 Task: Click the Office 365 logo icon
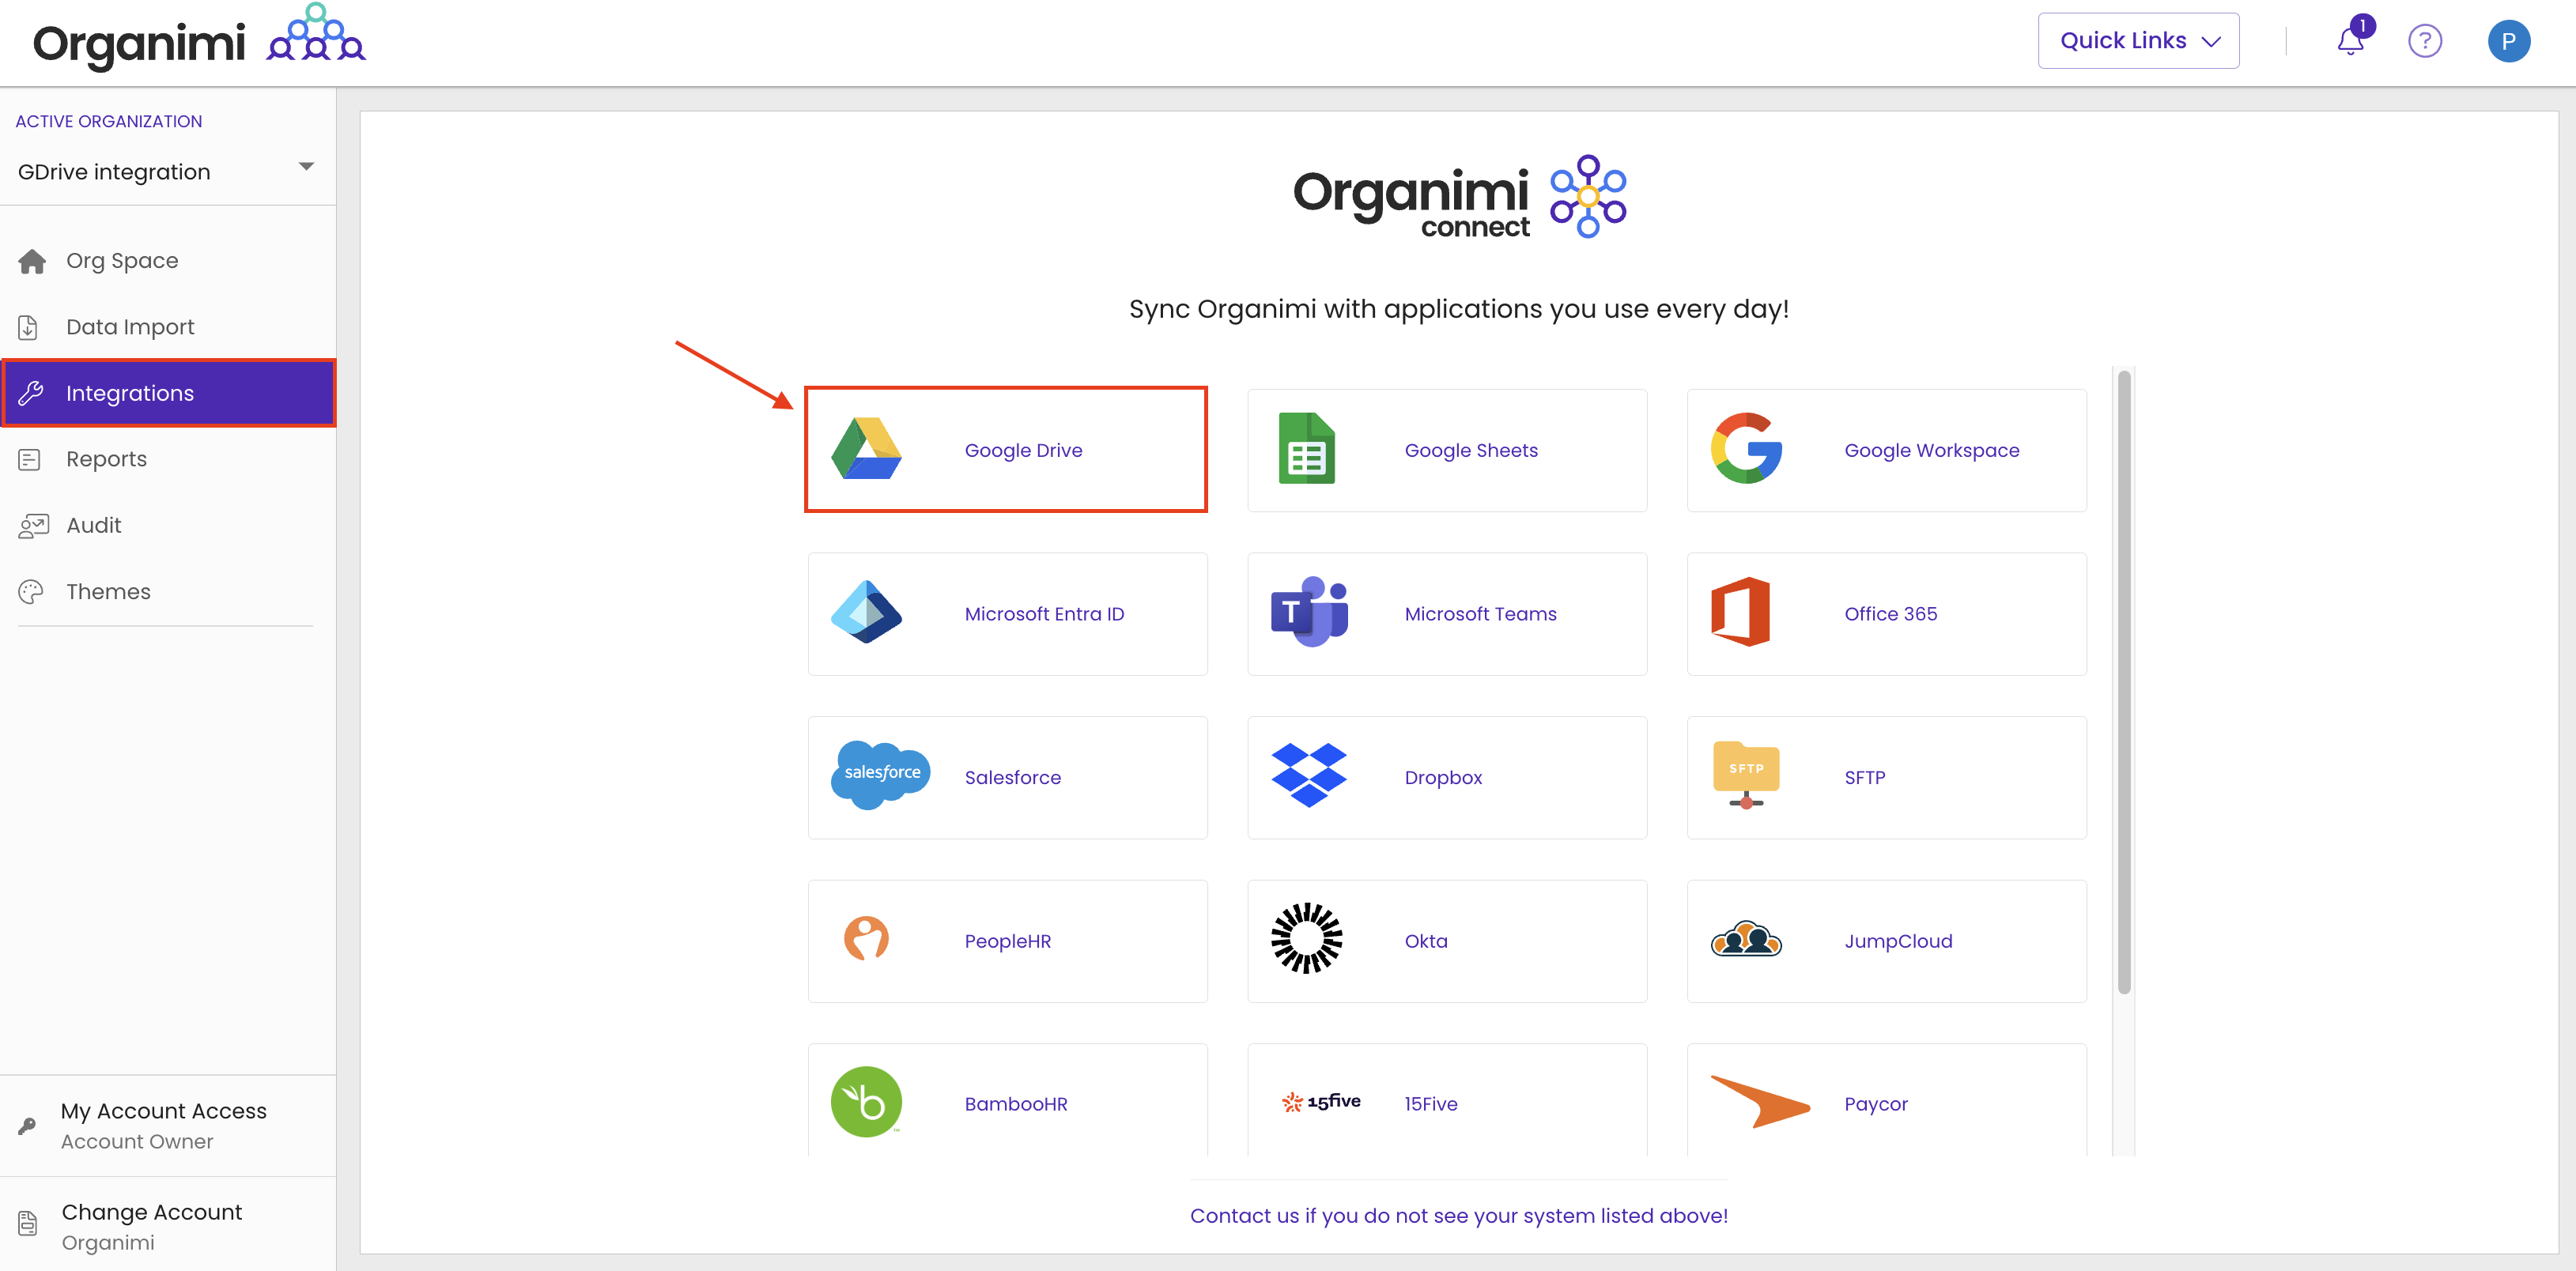click(x=1740, y=612)
